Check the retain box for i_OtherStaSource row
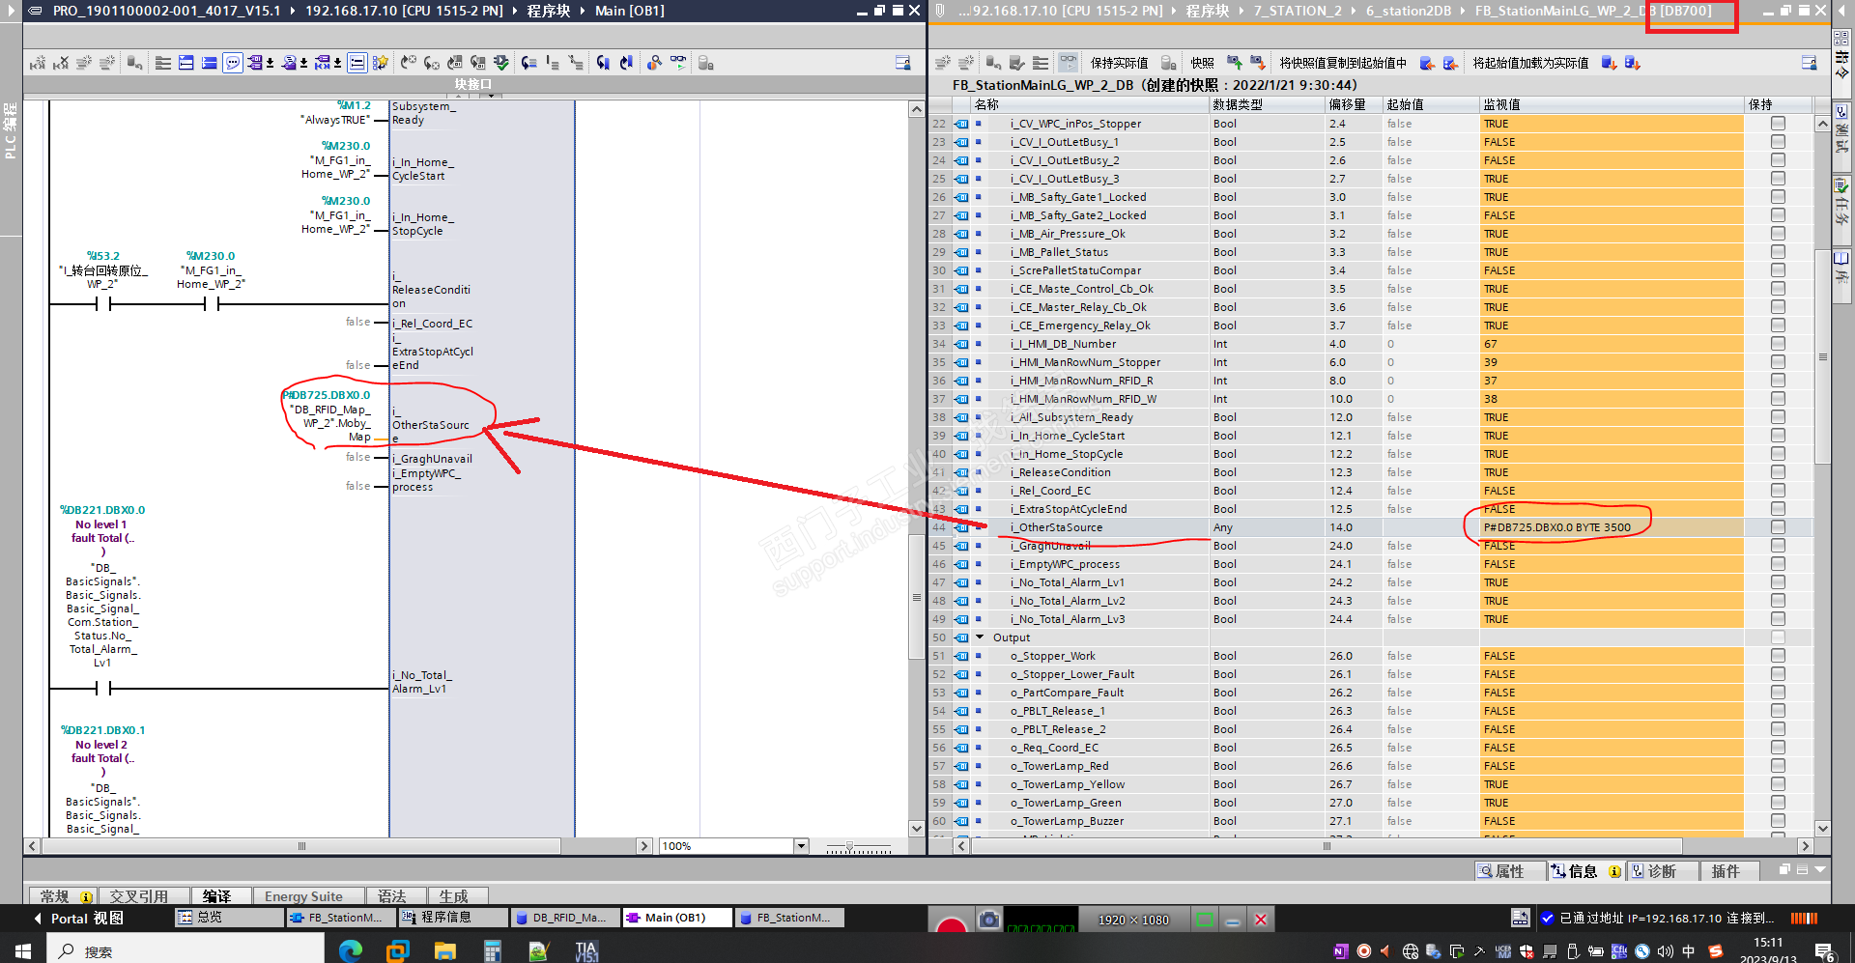 (1778, 527)
